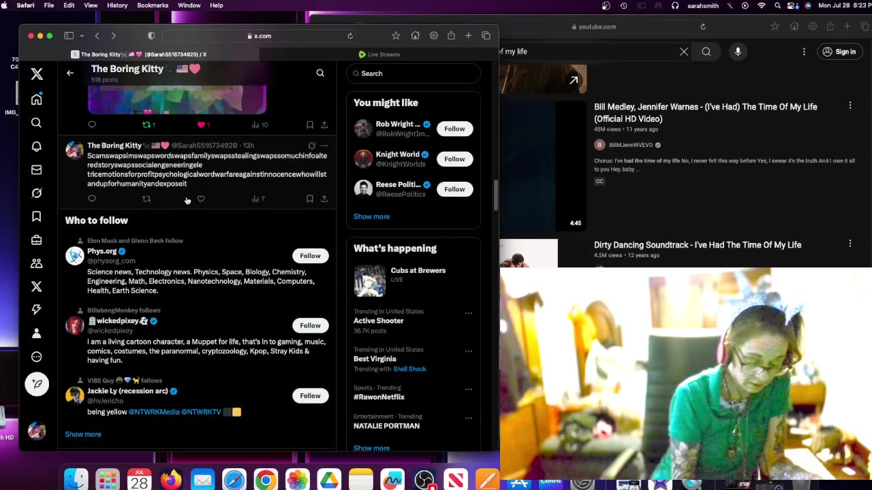872x490 pixels.
Task: Open Safari Bookmarks menu
Action: point(153,5)
